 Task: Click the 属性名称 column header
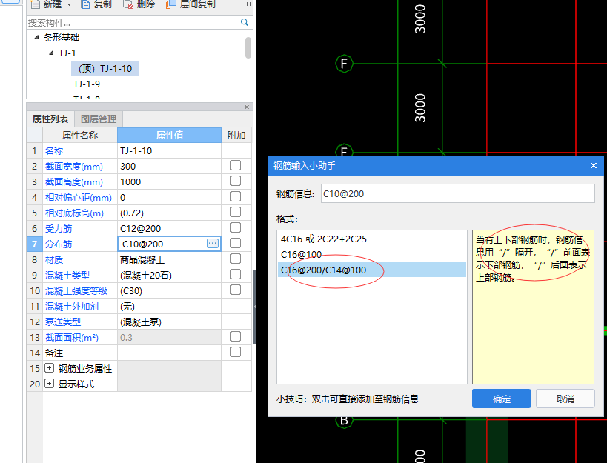[80, 135]
